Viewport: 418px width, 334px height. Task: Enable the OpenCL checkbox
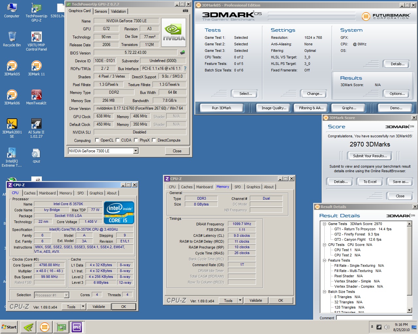click(97, 140)
